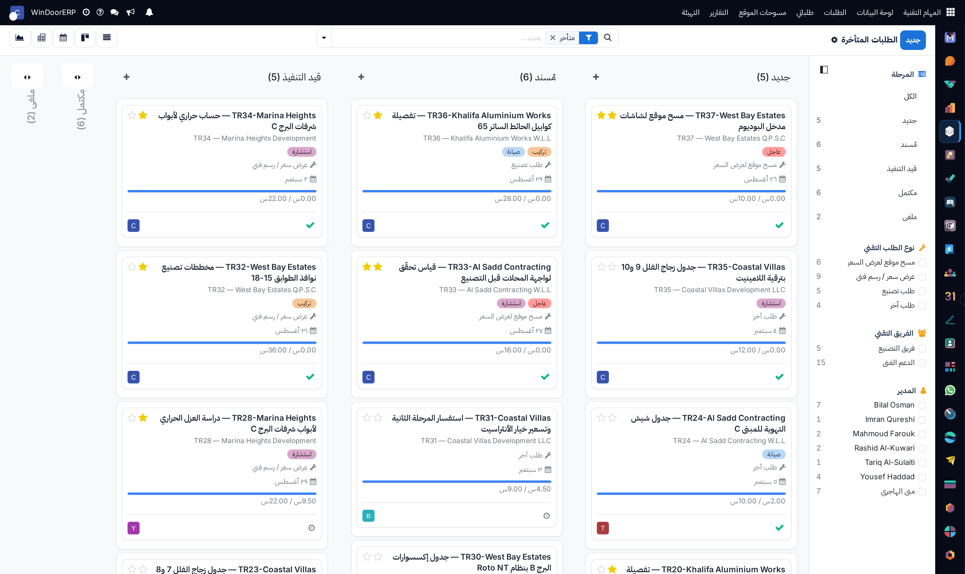The width and height of the screenshot is (965, 574).
Task: Open the handshake CRM app in sidebar
Action: pyautogui.click(x=950, y=84)
